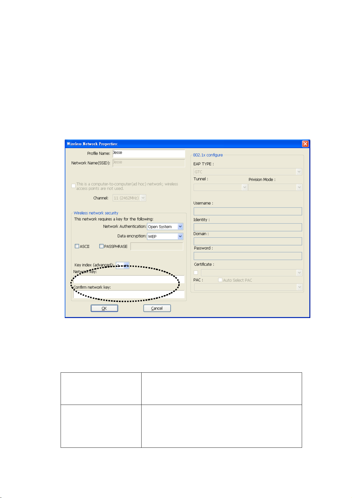Image resolution: width=352 pixels, height=498 pixels.
Task: Click the Network Name(SSID) field
Action: (149, 163)
